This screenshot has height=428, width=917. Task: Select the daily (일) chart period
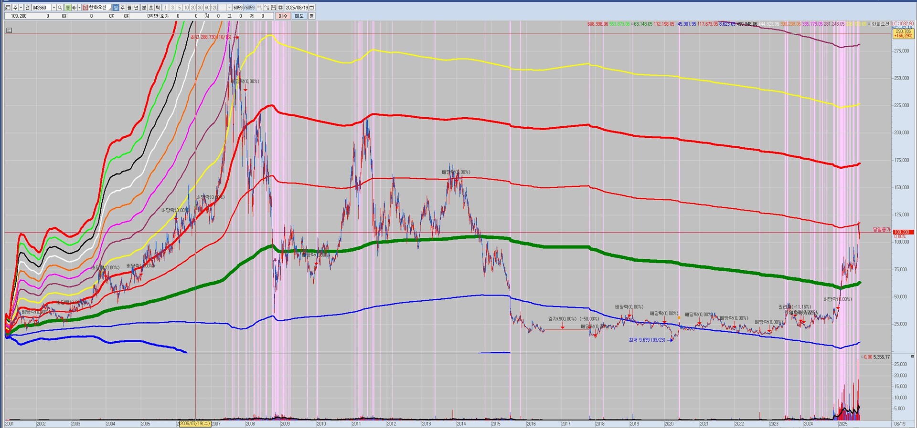(x=116, y=8)
